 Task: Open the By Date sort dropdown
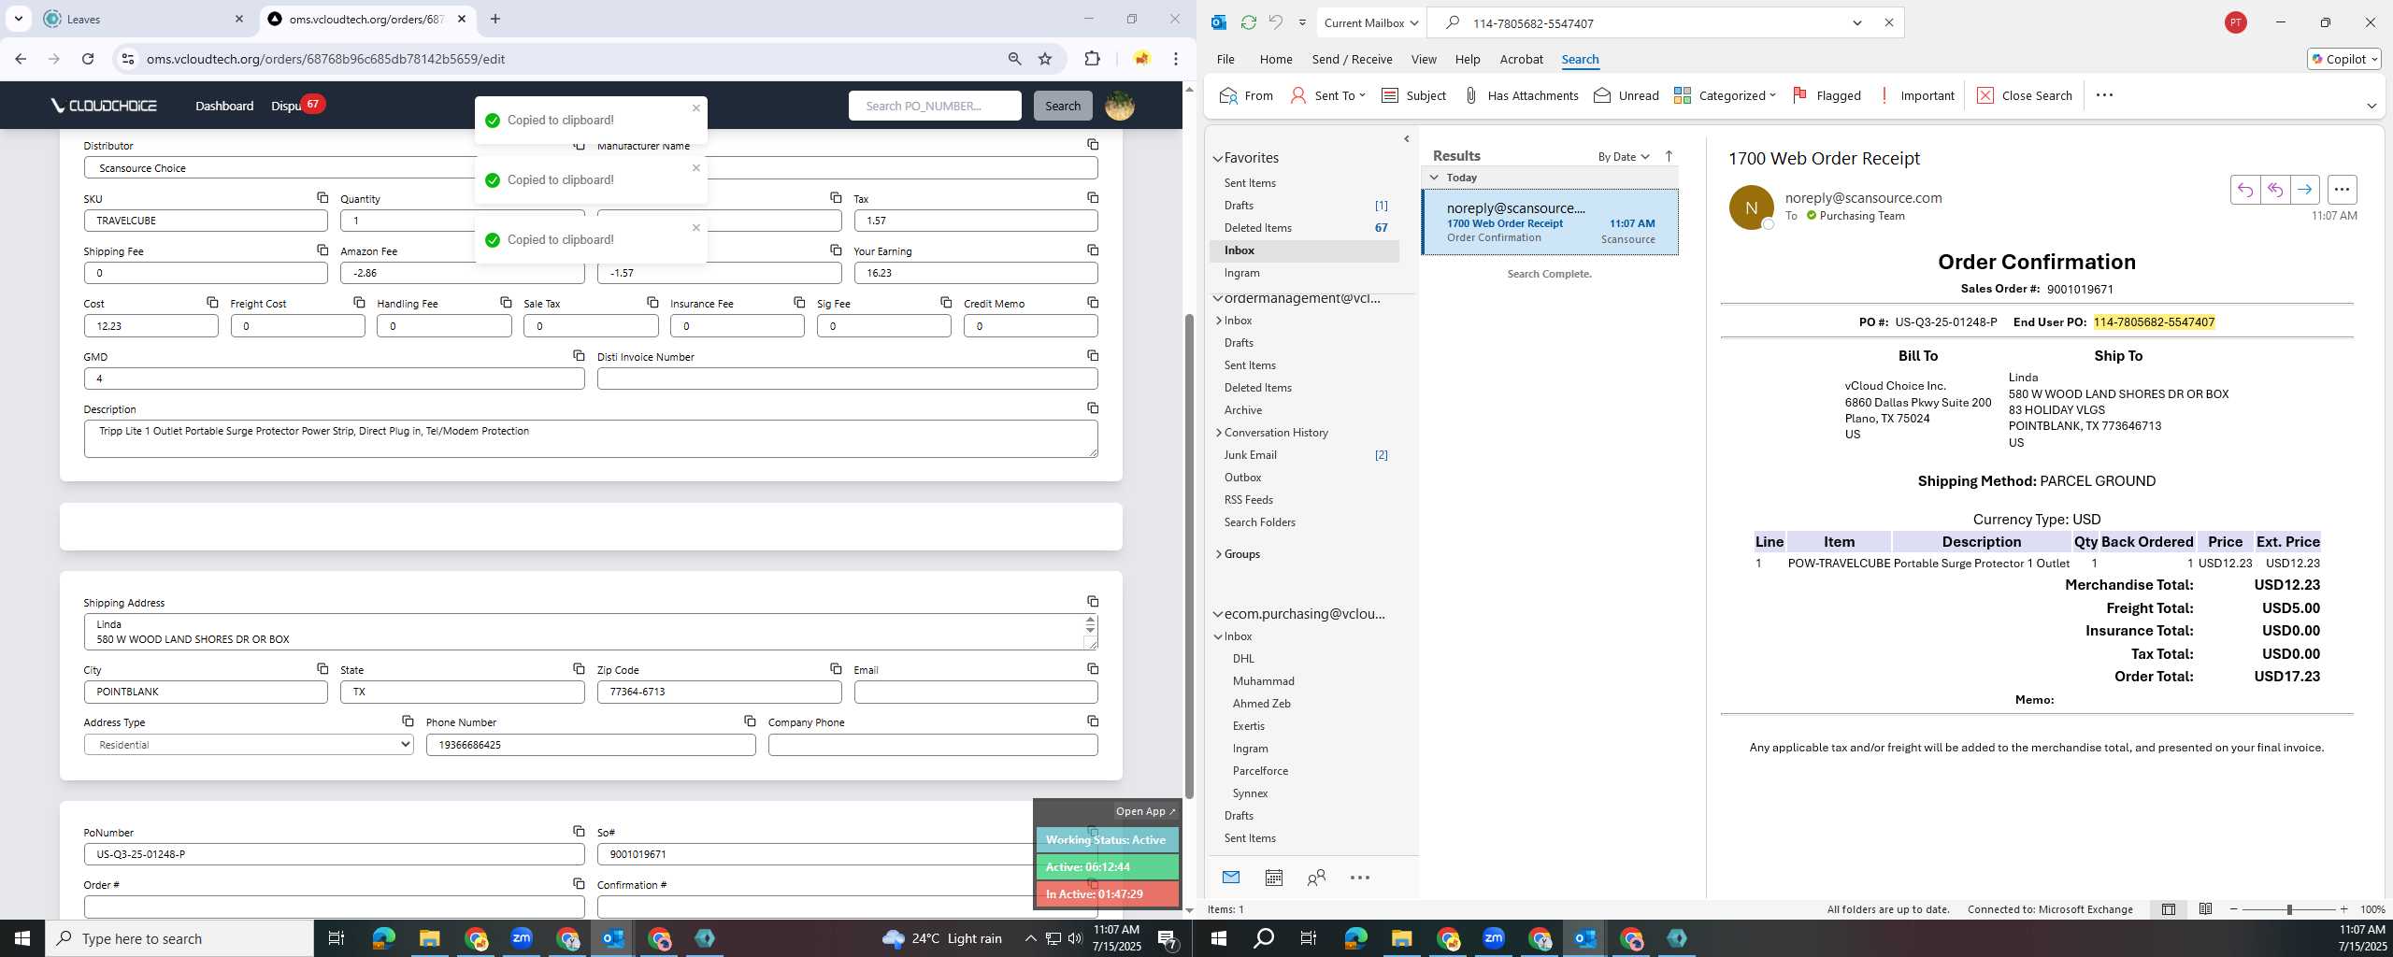click(1624, 156)
